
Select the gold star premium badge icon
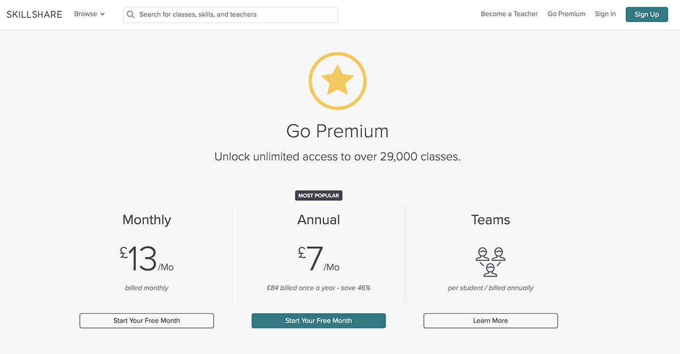point(337,80)
